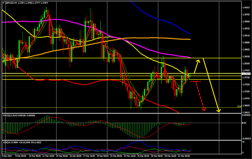Click price scale value 1.38655
This screenshot has width=252, height=159.
[x=246, y=50]
